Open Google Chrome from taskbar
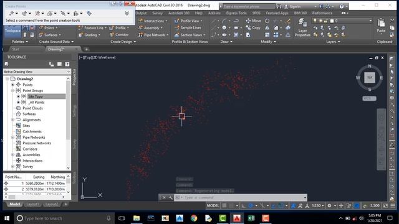Image resolution: width=399 pixels, height=224 pixels. coord(194,218)
